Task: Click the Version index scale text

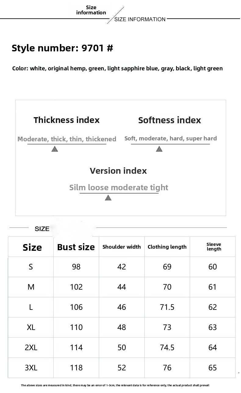Action: 119,187
